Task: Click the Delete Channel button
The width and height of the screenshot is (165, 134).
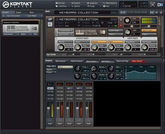Action: [x=76, y=61]
